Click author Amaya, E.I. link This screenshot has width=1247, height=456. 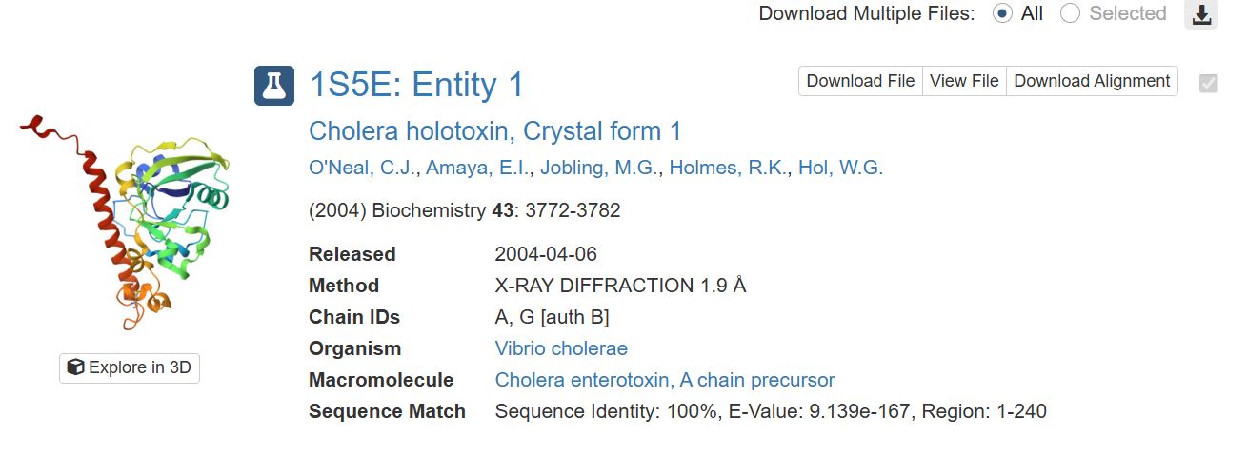pos(477,169)
